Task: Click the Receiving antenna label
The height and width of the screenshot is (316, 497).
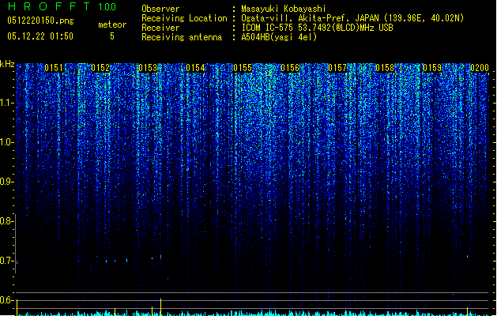Action: (182, 37)
